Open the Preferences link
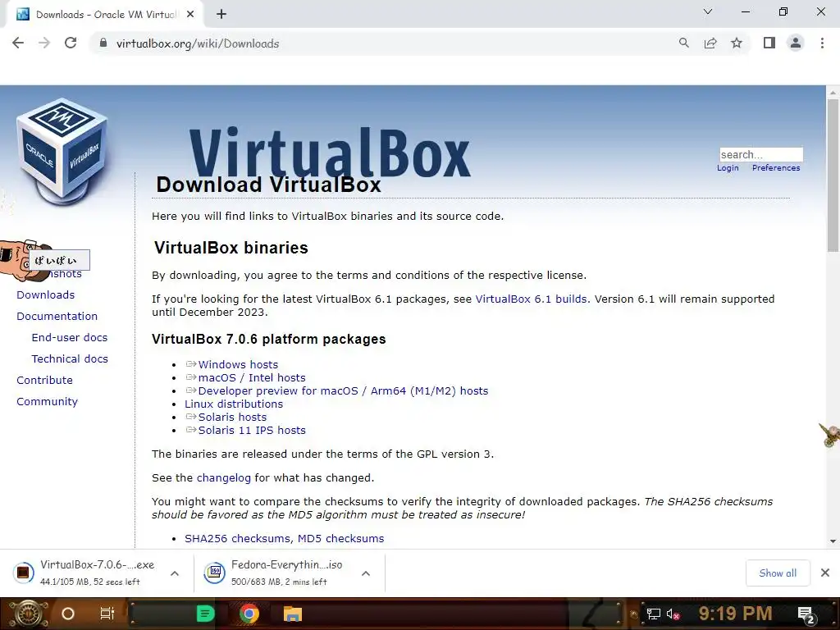The width and height of the screenshot is (840, 630). [776, 167]
